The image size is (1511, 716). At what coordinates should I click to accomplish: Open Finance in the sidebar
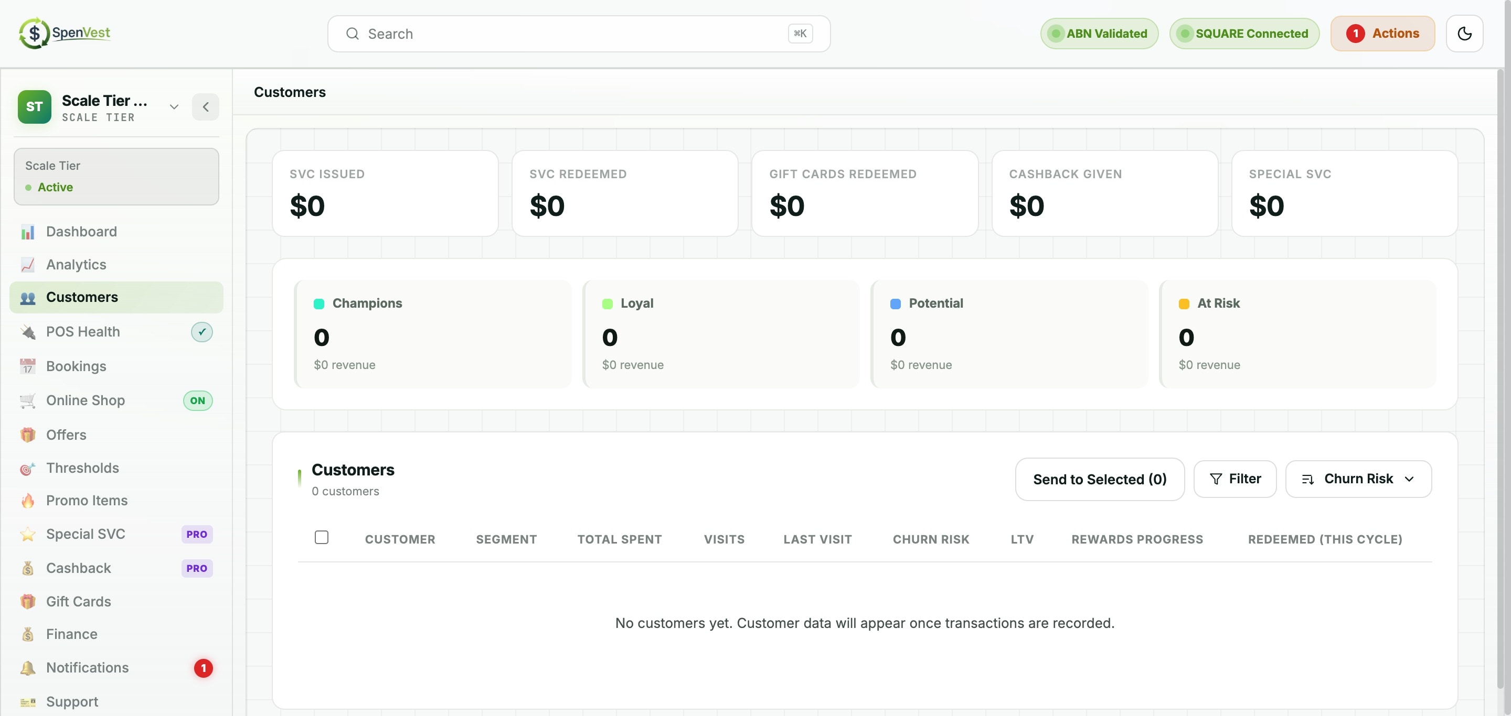click(x=116, y=635)
